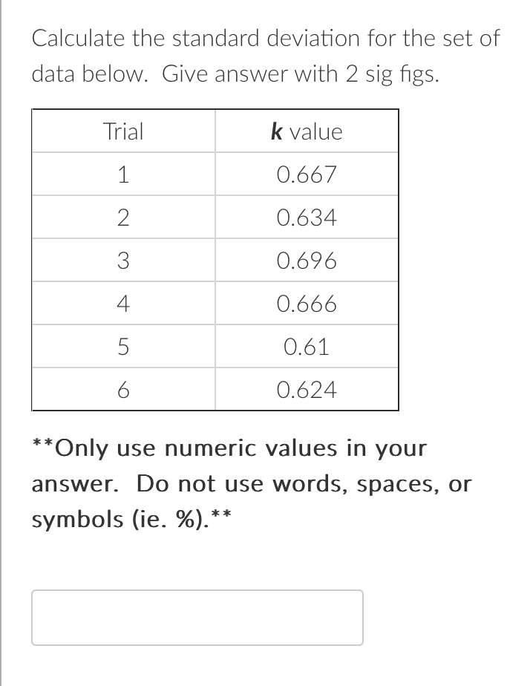Select Trial 1 in the table

pyautogui.click(x=123, y=174)
